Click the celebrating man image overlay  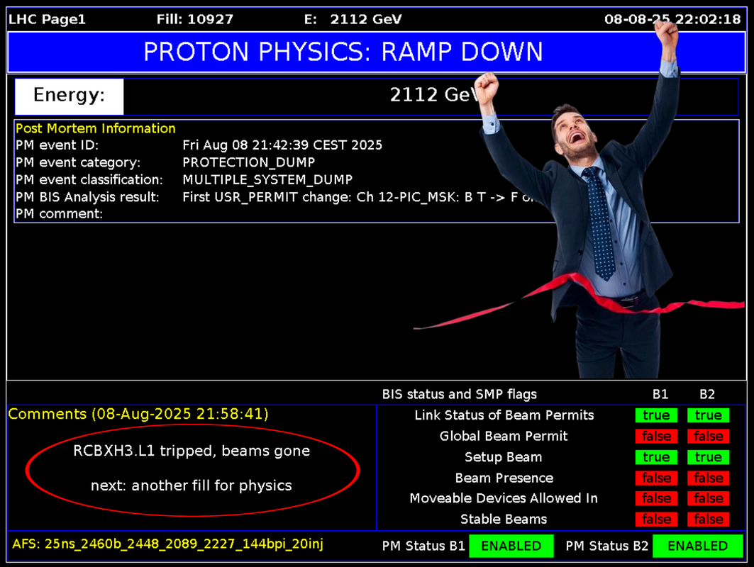click(603, 213)
